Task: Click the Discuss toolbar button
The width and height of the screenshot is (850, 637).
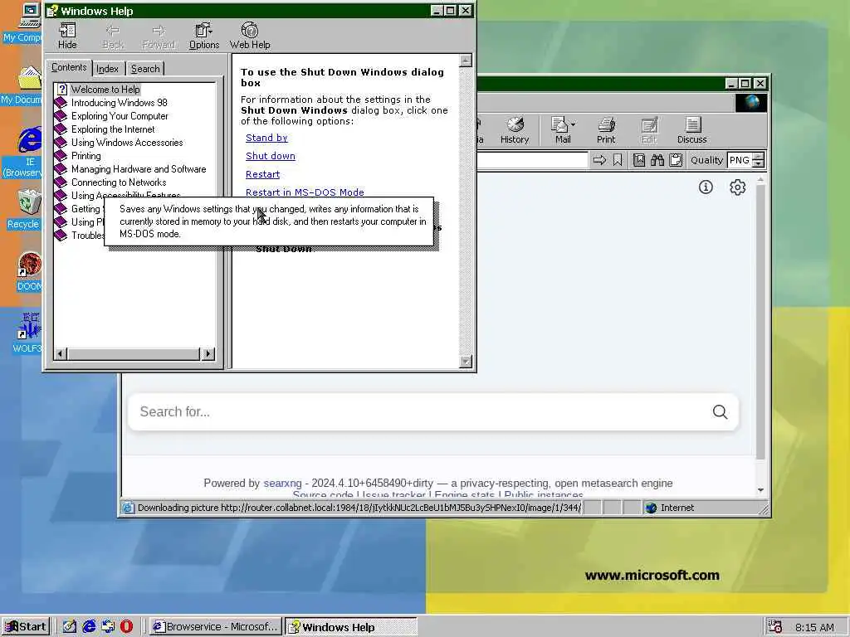Action: [x=691, y=130]
